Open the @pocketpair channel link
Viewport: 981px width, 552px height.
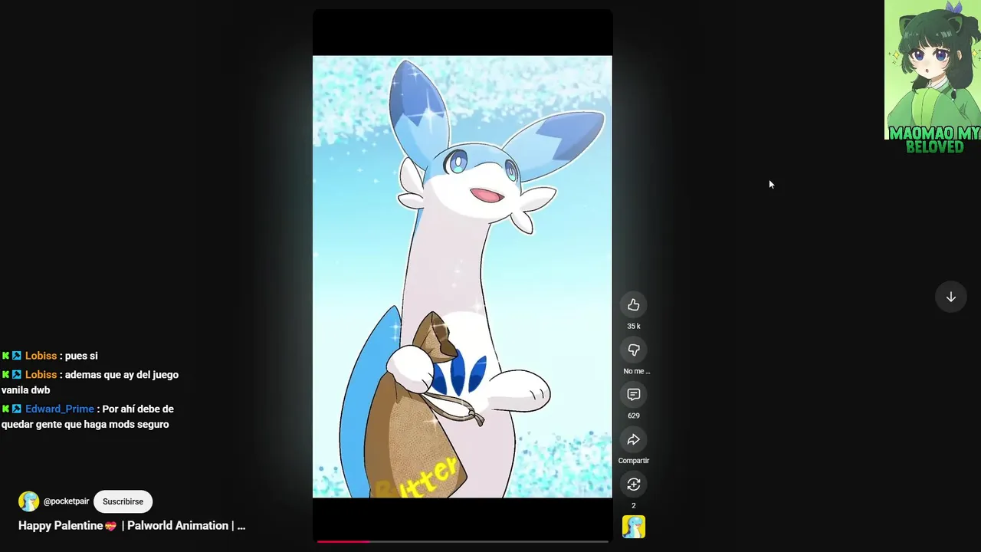point(66,501)
